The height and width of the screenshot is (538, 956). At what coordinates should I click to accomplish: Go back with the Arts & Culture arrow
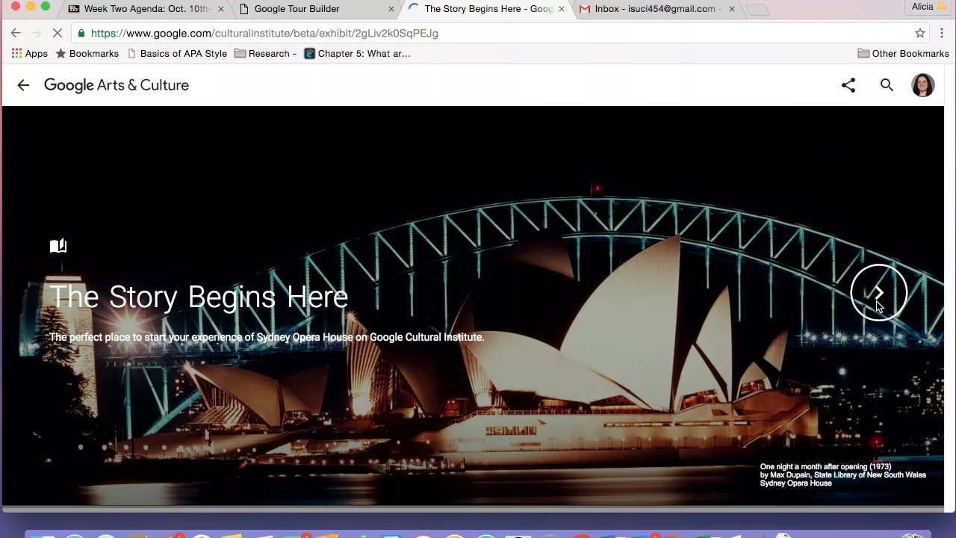(23, 85)
